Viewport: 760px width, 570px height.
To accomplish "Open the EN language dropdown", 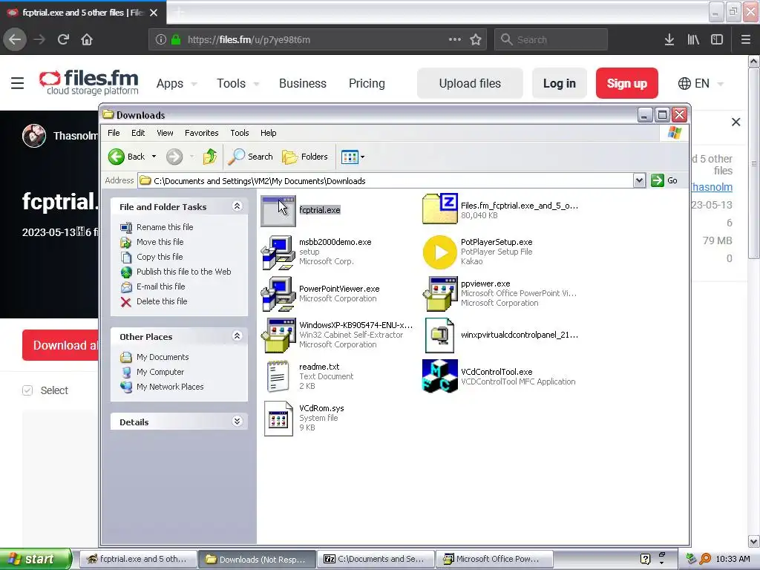I will (701, 83).
